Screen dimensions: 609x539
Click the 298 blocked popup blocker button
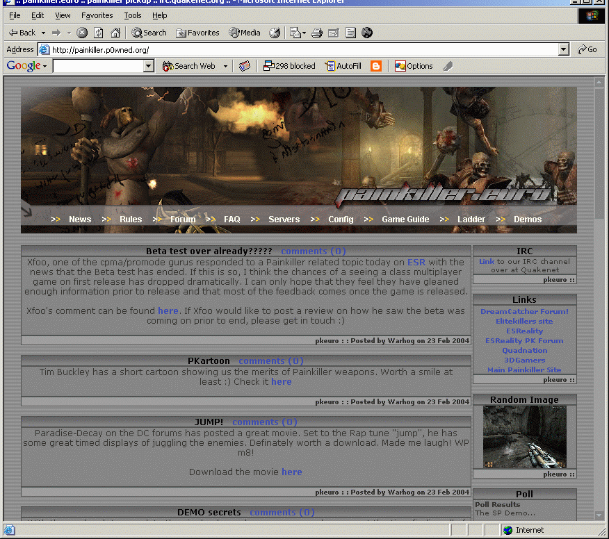(x=289, y=67)
